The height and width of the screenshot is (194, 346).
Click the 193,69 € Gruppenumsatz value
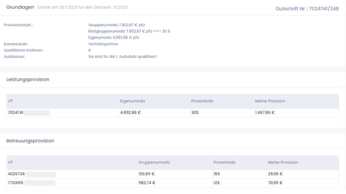click(x=147, y=174)
